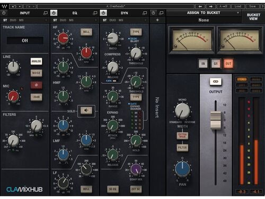Viewport: 265px width, 199px height.
Task: Click the LINE gain knob
Action: [13, 67]
